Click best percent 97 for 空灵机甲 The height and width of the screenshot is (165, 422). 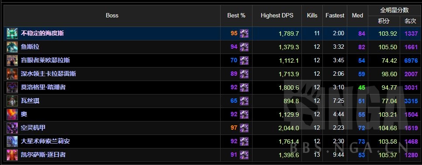pyautogui.click(x=234, y=128)
